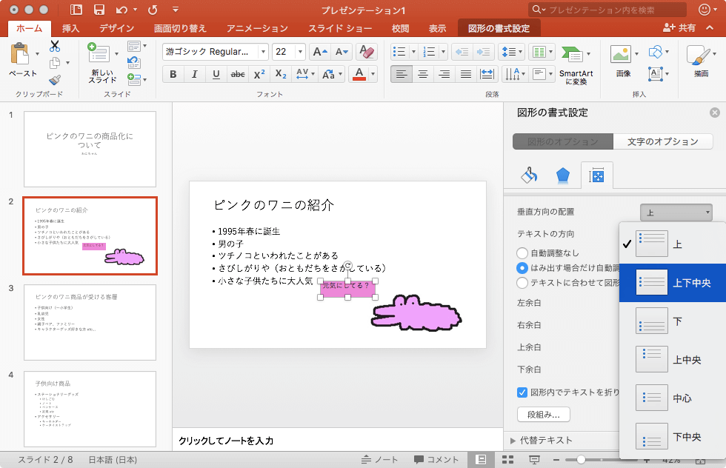Click the 段組み... button
The height and width of the screenshot is (468, 726).
point(543,414)
